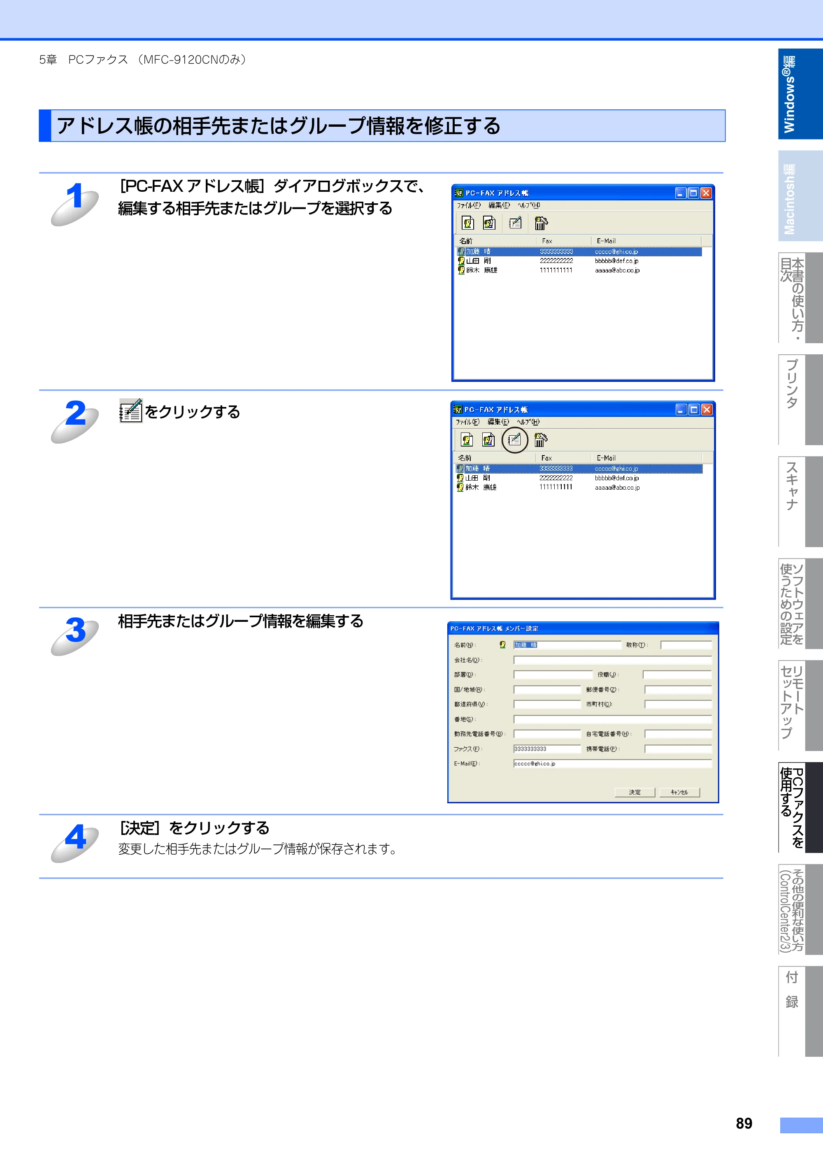Screen dimensions: 823x1165
Task: Click the 携帯電話(P) input field
Action: pyautogui.click(x=678, y=749)
